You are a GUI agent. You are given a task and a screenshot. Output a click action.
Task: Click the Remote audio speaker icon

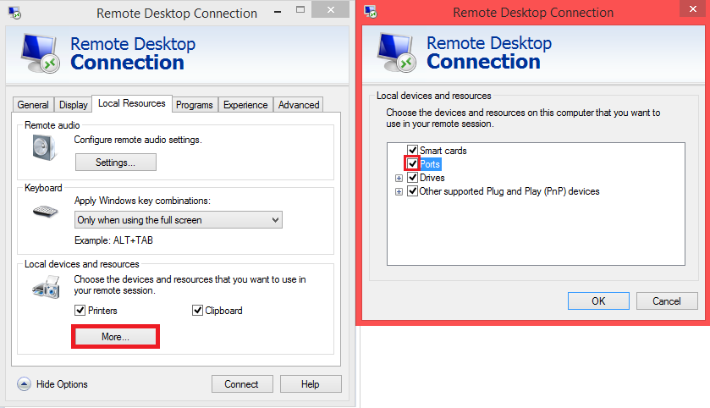pyautogui.click(x=45, y=147)
